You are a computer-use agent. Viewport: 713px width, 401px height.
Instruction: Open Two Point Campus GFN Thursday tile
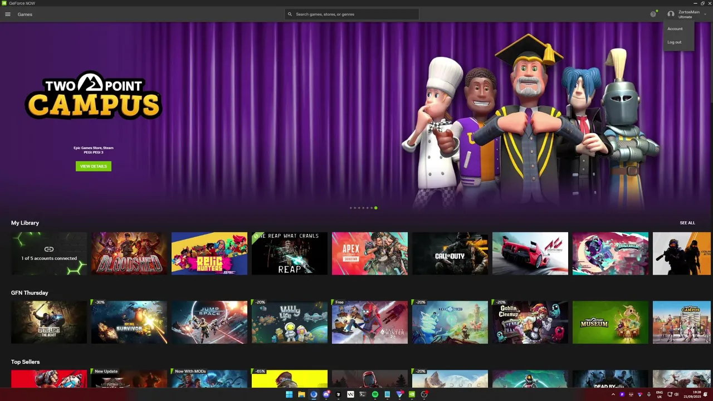tap(682, 322)
